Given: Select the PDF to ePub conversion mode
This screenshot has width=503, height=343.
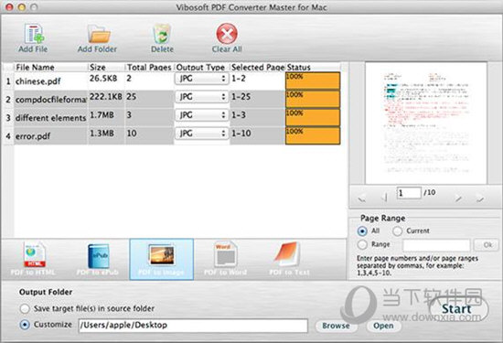Looking at the screenshot, I should point(98,259).
